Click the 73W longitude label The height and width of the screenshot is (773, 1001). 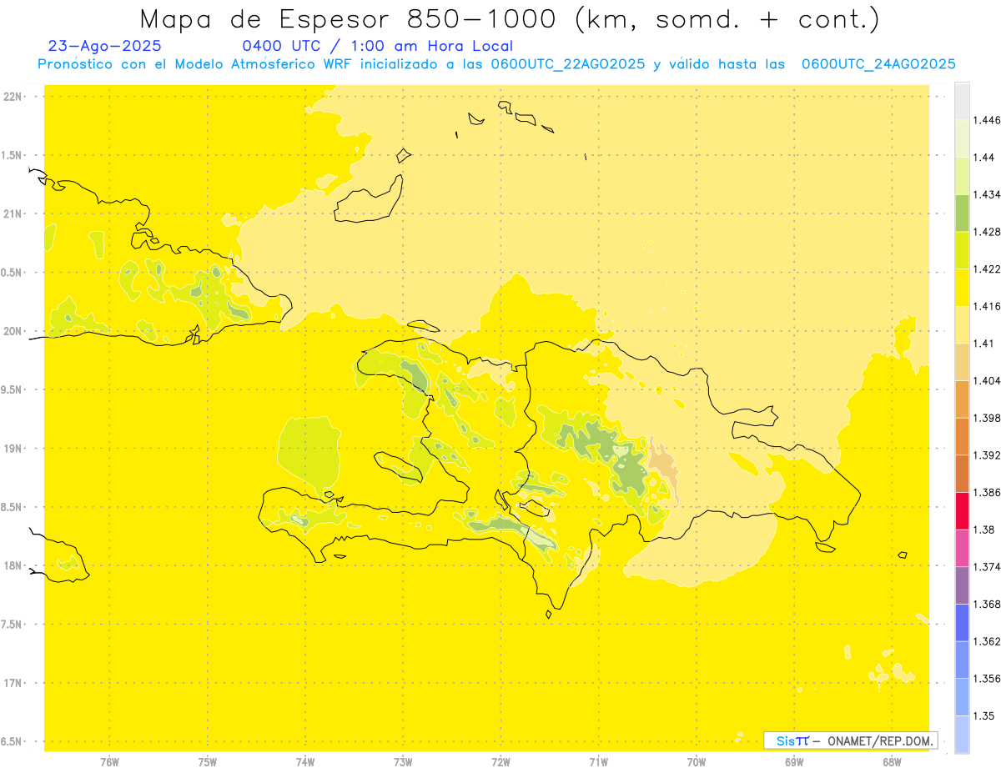click(403, 761)
